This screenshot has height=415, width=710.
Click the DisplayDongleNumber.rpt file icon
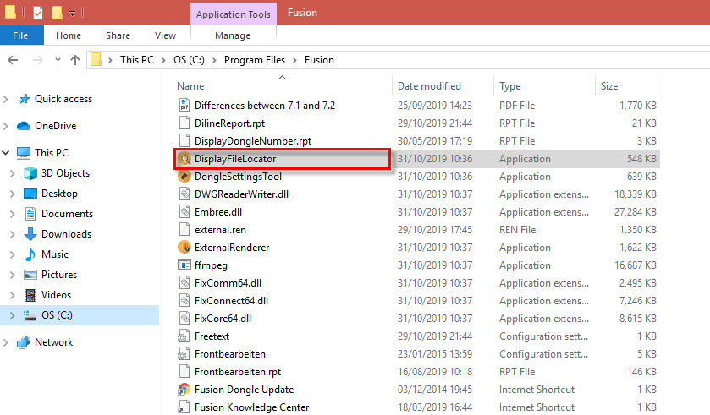184,140
